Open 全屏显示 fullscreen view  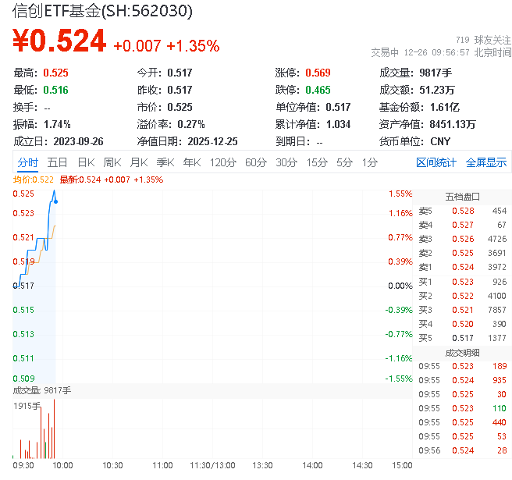[x=486, y=162]
